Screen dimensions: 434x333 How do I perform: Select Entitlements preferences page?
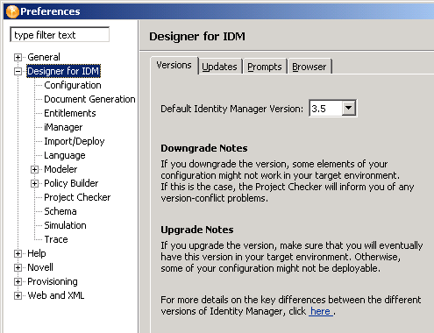70,113
